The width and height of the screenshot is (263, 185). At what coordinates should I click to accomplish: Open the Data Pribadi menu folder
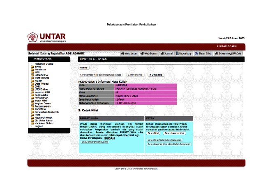tap(32, 83)
